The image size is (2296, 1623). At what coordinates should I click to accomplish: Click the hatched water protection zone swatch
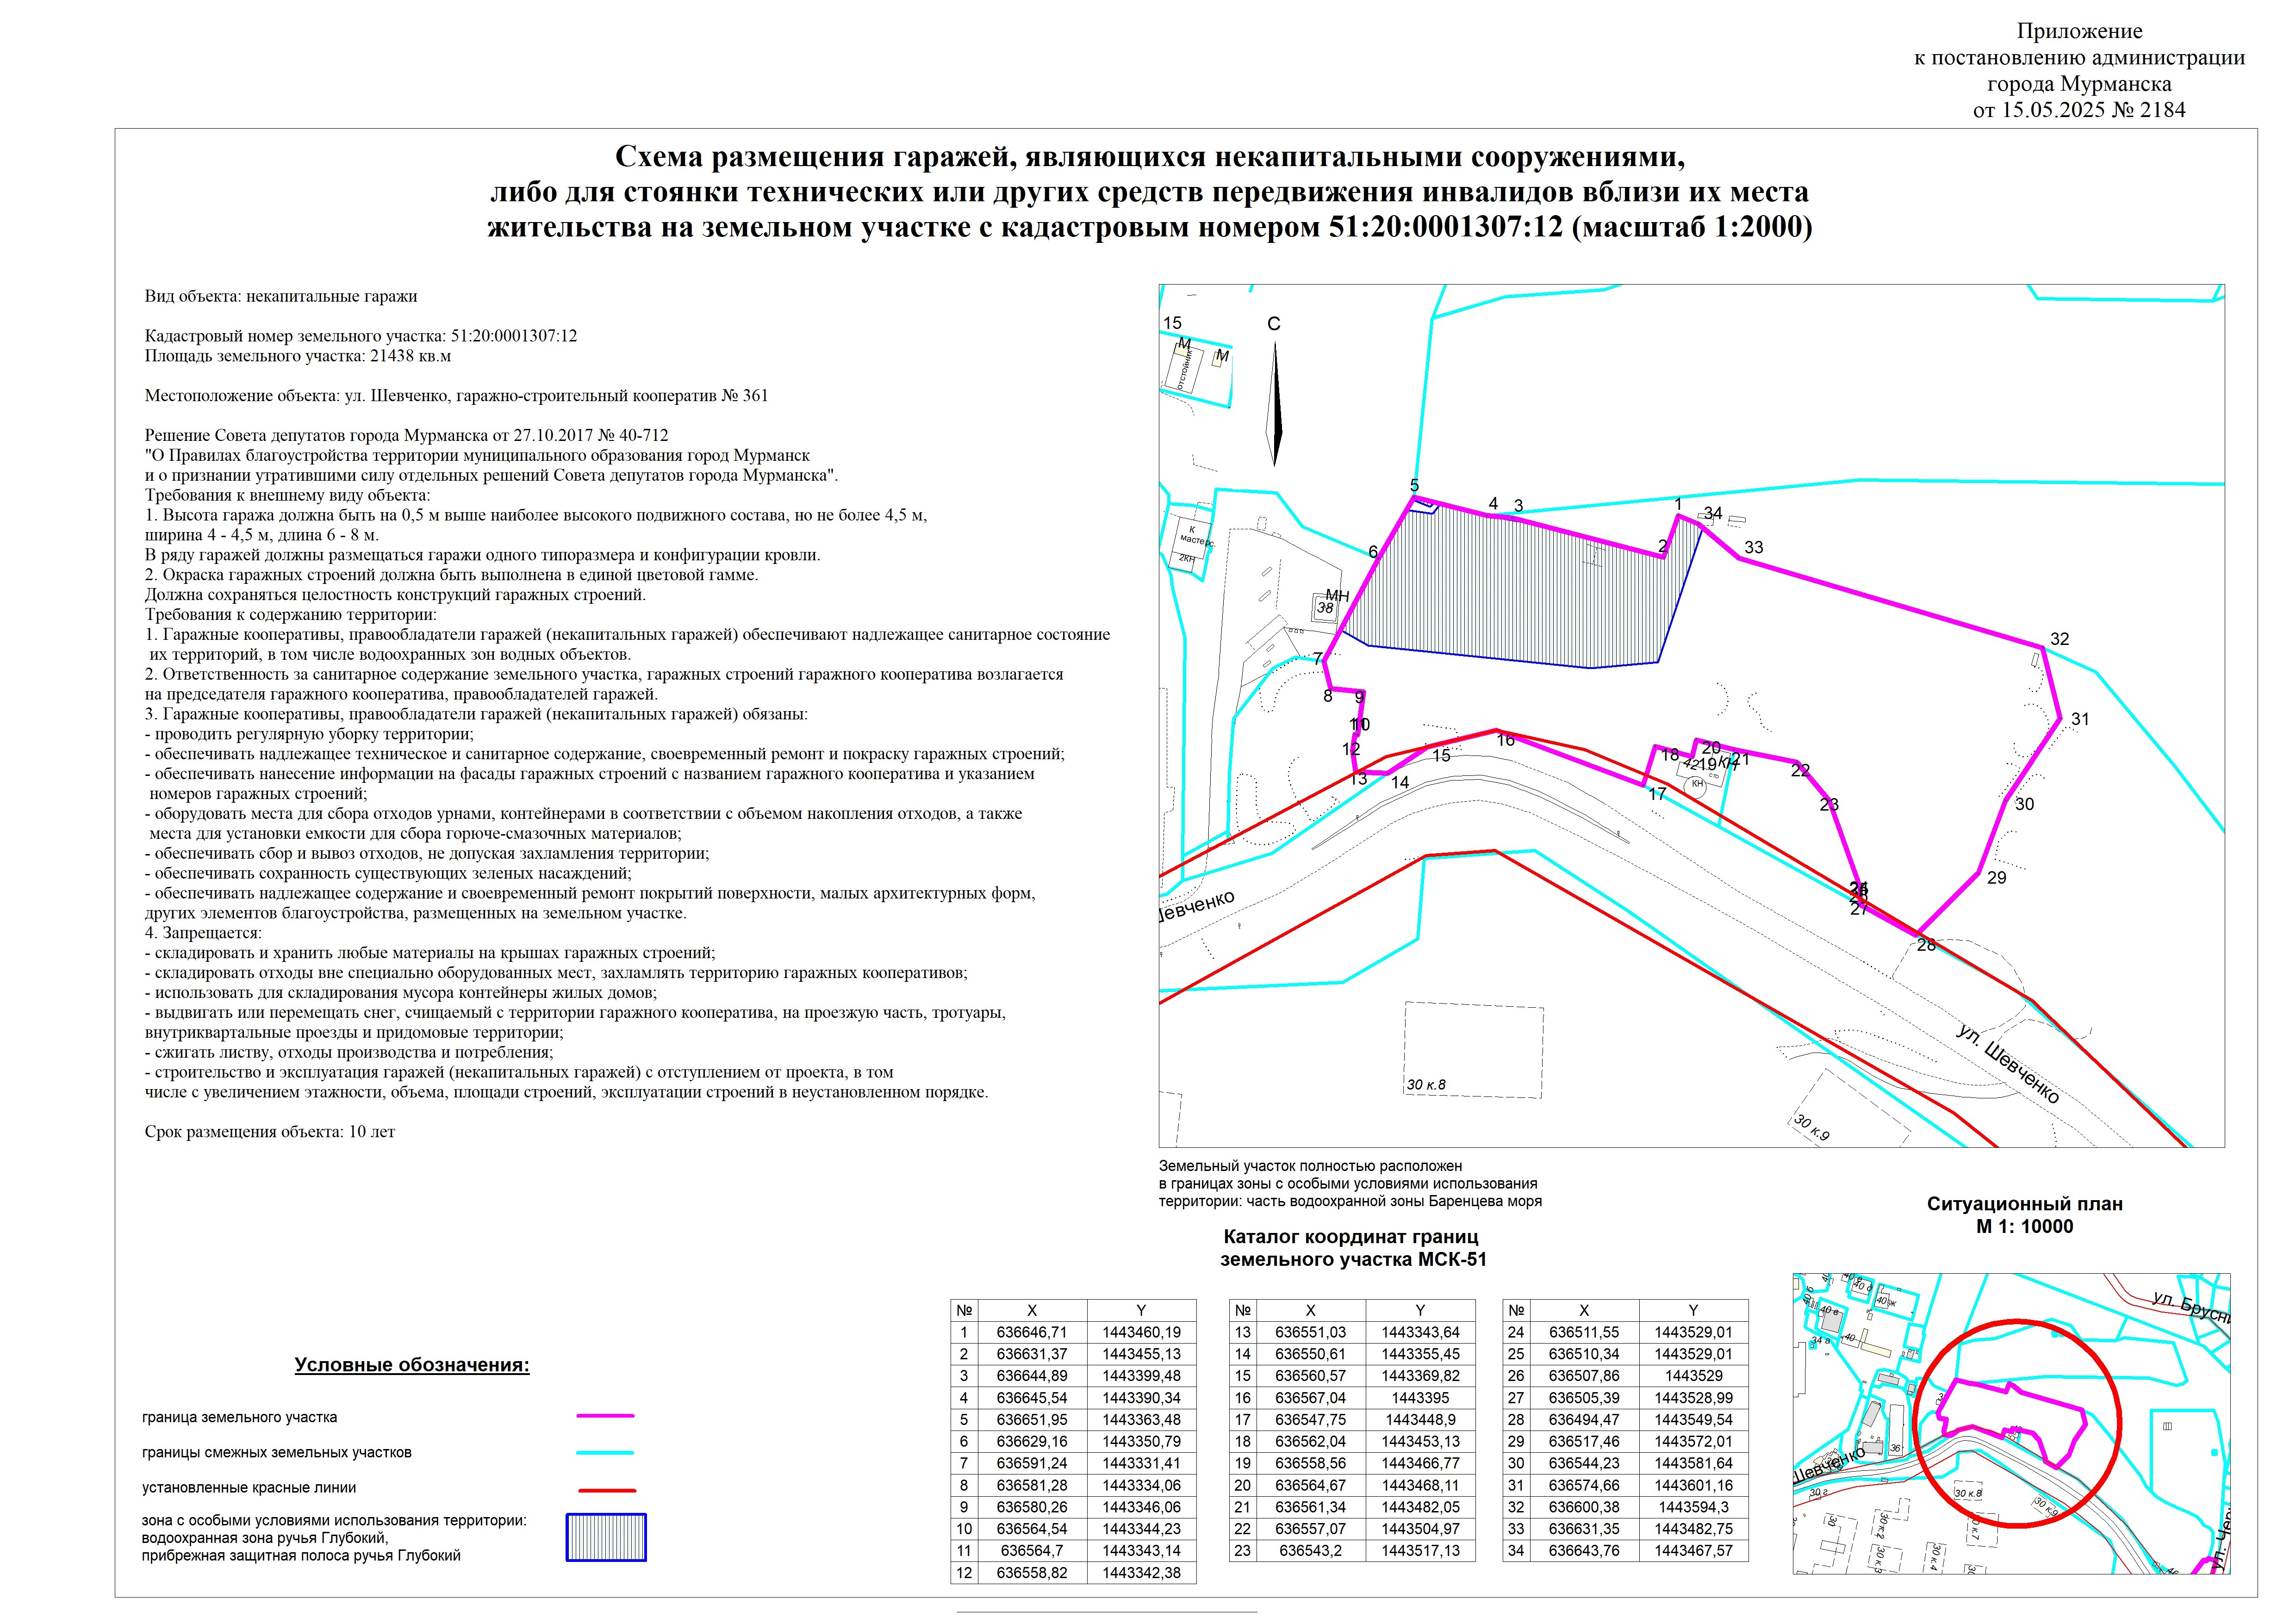[606, 1537]
